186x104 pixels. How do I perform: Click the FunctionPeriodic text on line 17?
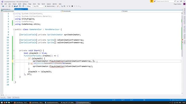(33, 56)
